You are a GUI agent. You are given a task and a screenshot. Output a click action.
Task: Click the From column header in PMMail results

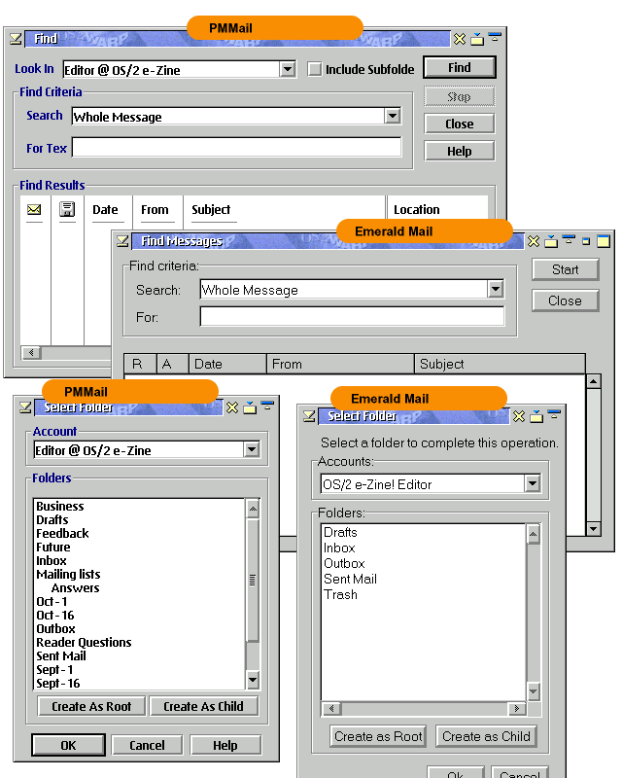pyautogui.click(x=155, y=210)
